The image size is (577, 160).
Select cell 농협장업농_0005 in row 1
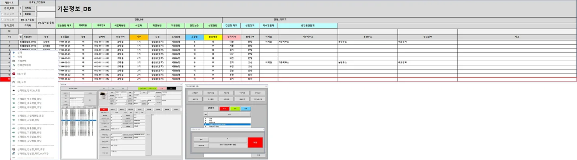click(28, 42)
